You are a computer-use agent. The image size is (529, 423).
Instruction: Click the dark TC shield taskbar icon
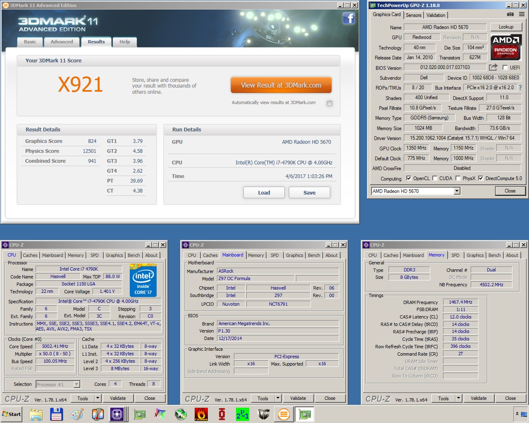[x=263, y=414]
